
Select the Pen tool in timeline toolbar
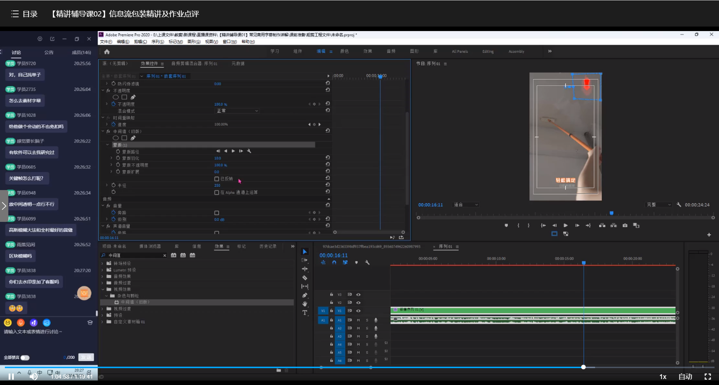[305, 295]
